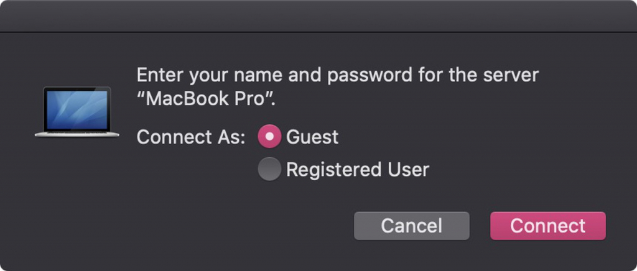Viewport: 637px width, 271px height.
Task: Click the "Registered User" text label
Action: tap(358, 169)
